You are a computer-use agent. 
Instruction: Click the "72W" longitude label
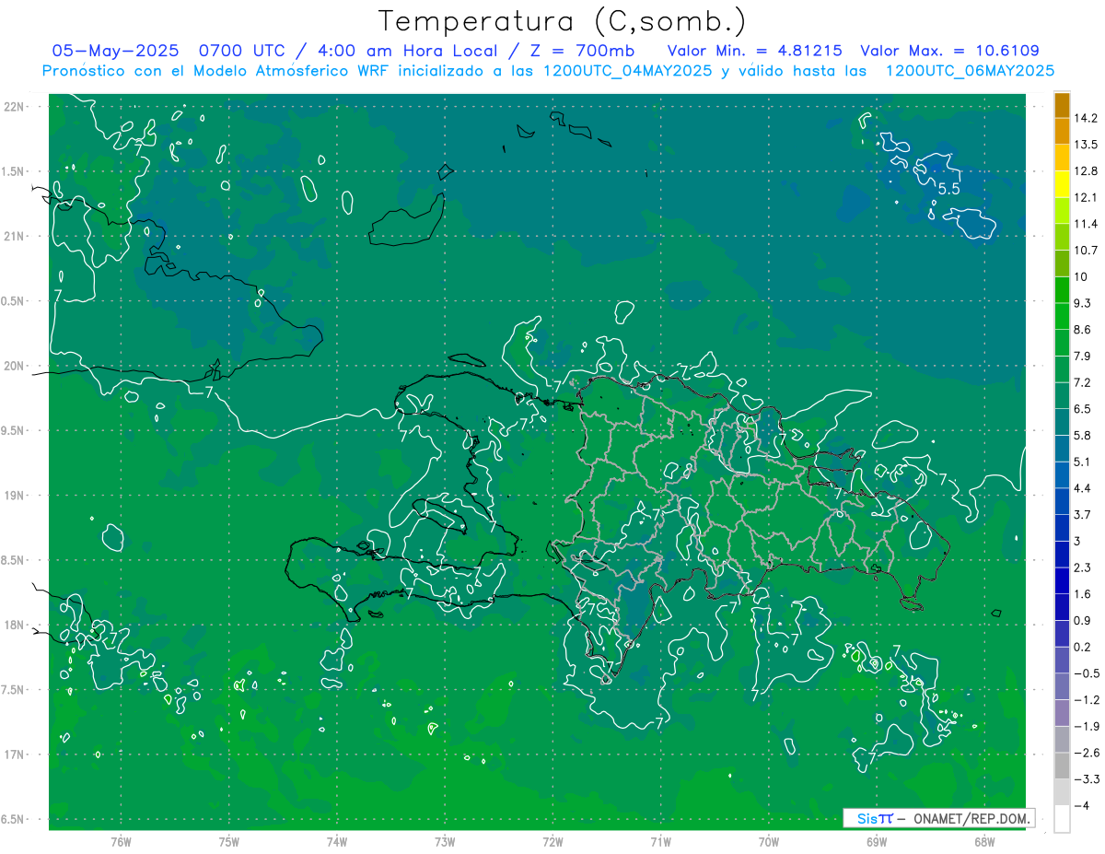click(552, 841)
